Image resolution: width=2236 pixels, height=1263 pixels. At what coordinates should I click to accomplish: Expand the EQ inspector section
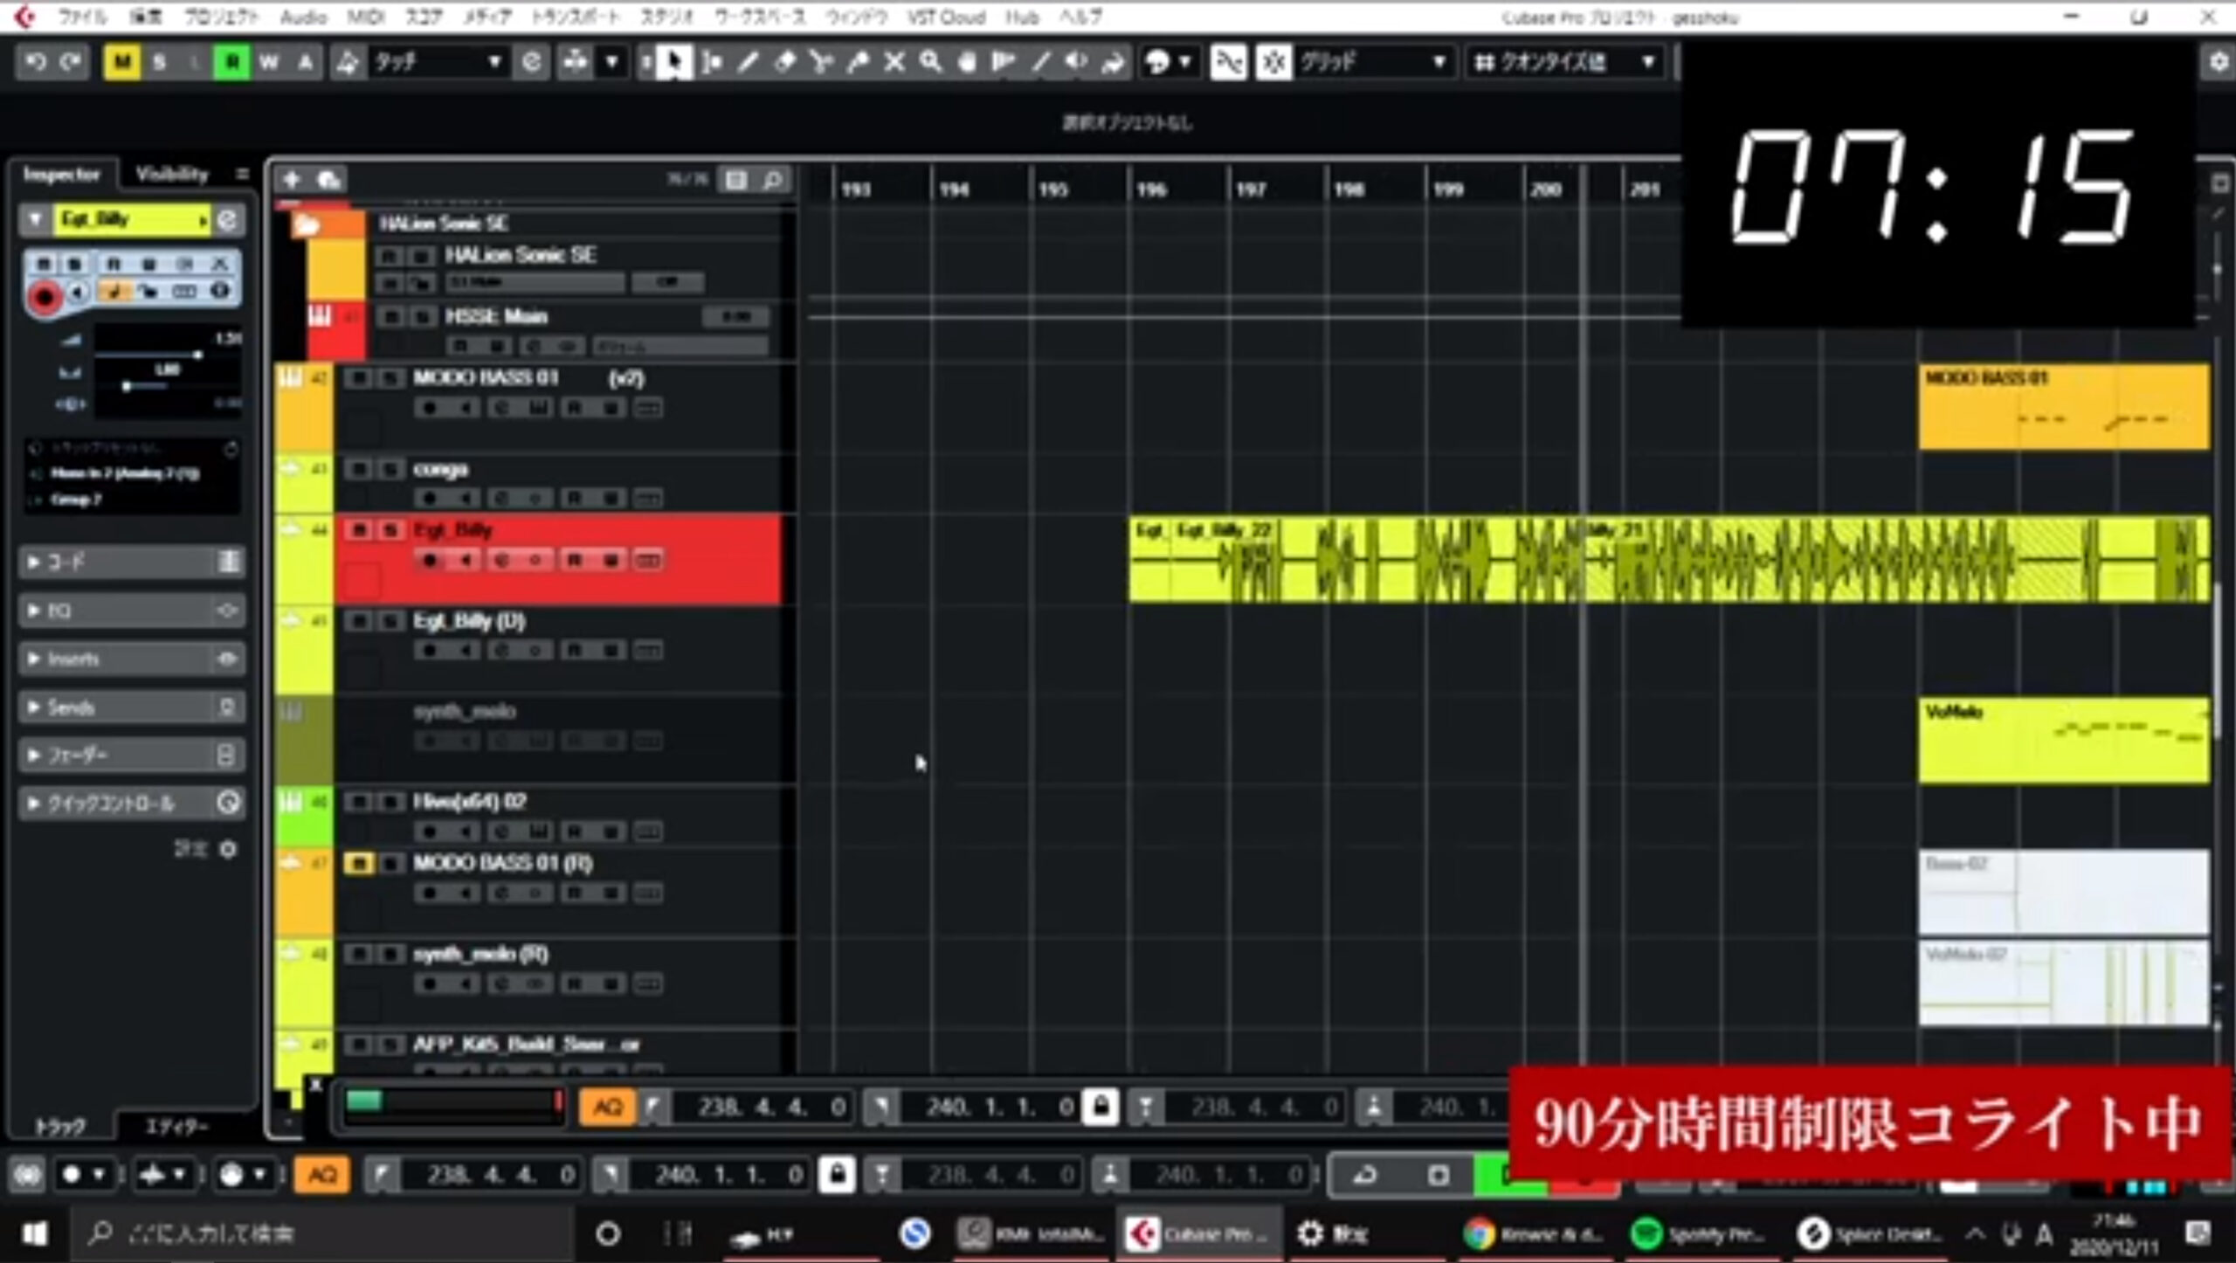(x=131, y=611)
